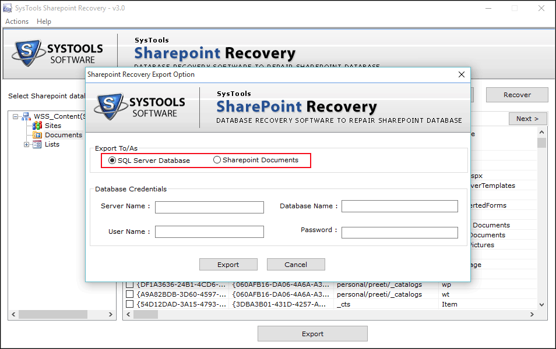
Task: Click the list panel scroll down arrow
Action: 541,304
